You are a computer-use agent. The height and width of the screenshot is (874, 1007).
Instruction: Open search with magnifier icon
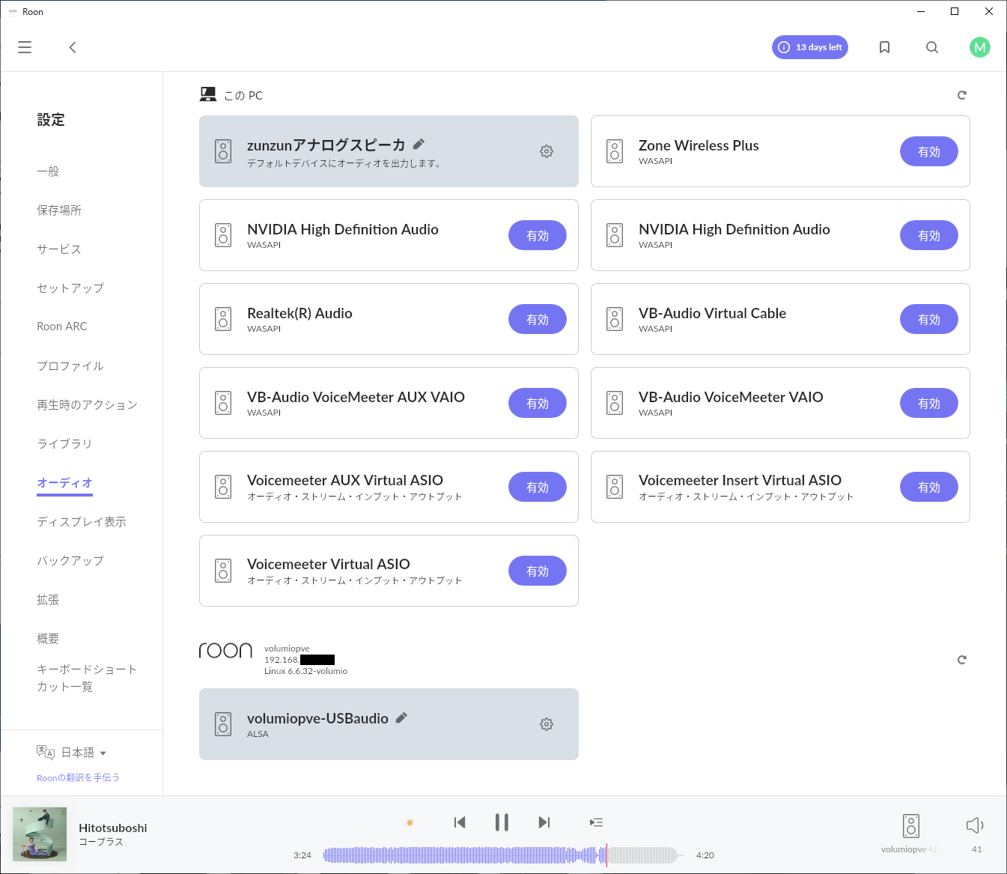[932, 47]
